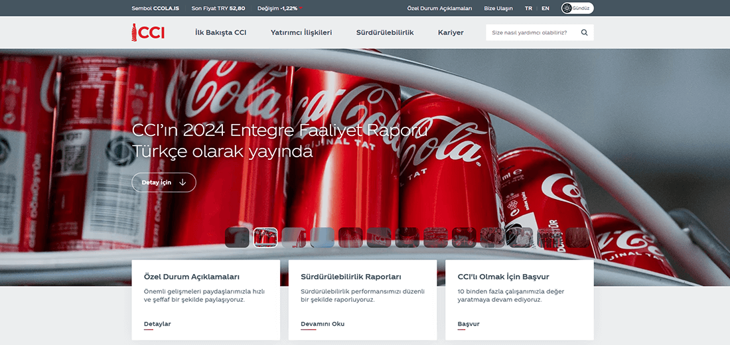
Task: Select the first slider thumbnail
Action: pos(237,238)
